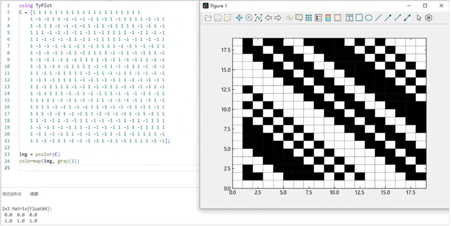Select the pointer edit tool
This screenshot has width=451, height=226.
point(419,18)
